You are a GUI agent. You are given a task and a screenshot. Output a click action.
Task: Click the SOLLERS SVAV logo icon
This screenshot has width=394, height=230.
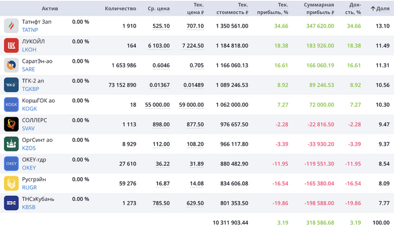12,124
